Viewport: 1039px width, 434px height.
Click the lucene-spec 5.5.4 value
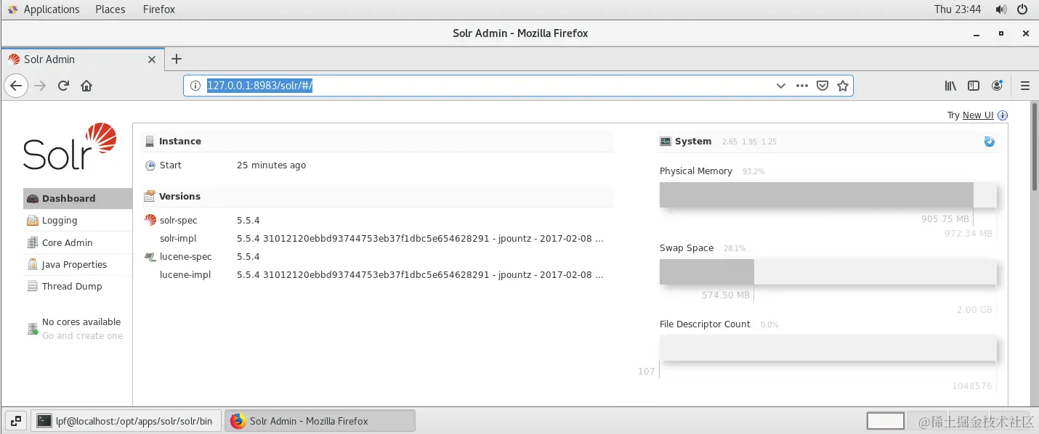tap(248, 257)
